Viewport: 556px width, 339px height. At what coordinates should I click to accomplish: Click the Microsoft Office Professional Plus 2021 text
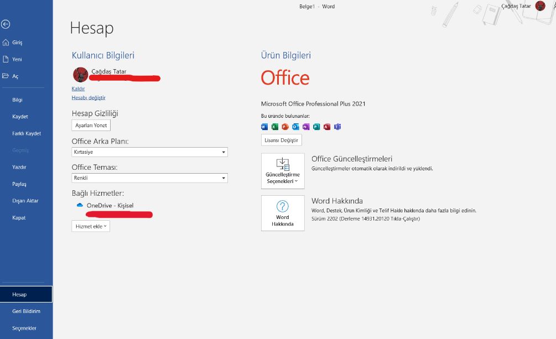click(x=313, y=104)
